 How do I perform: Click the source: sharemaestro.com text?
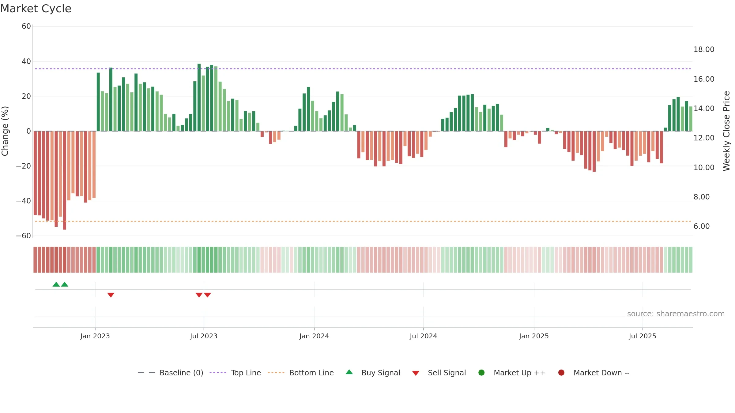click(676, 314)
